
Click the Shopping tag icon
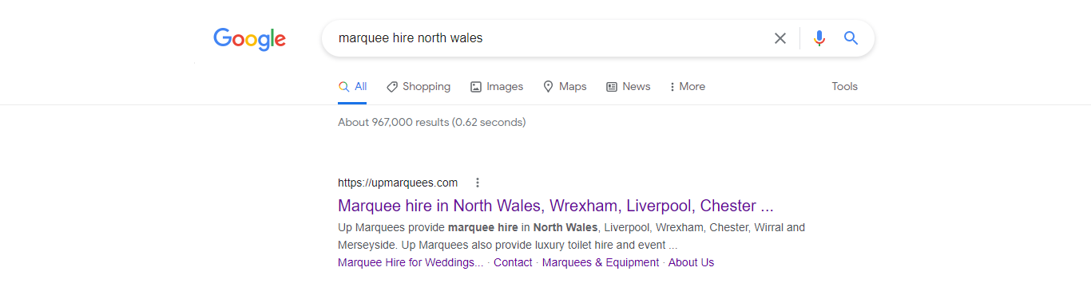click(391, 87)
